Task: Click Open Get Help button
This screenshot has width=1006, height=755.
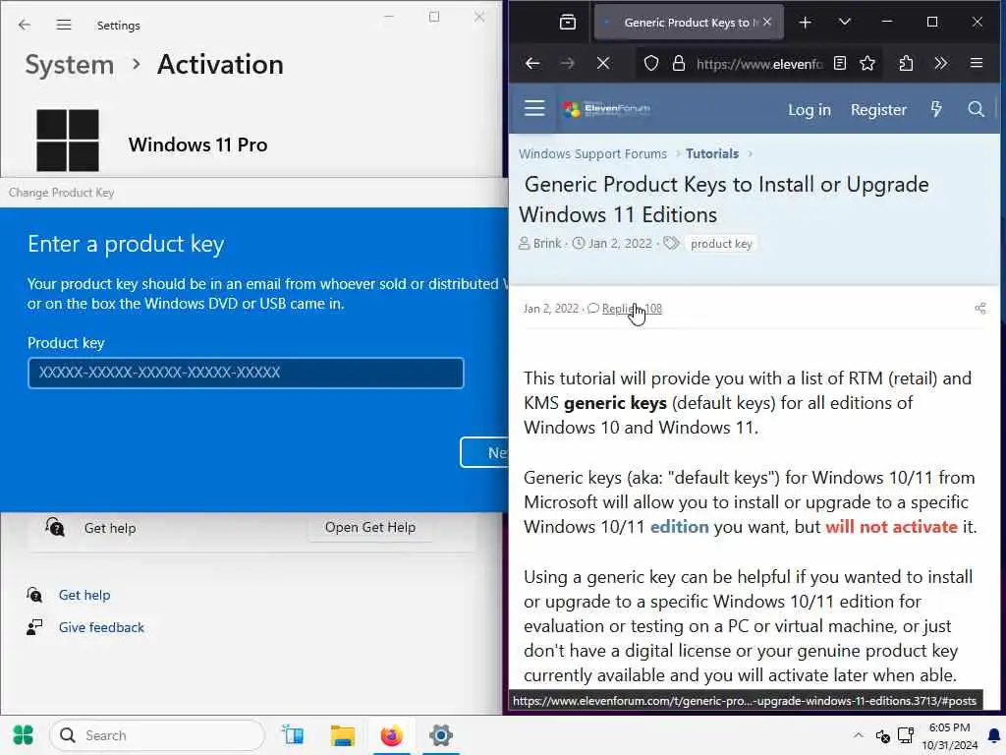Action: (370, 527)
